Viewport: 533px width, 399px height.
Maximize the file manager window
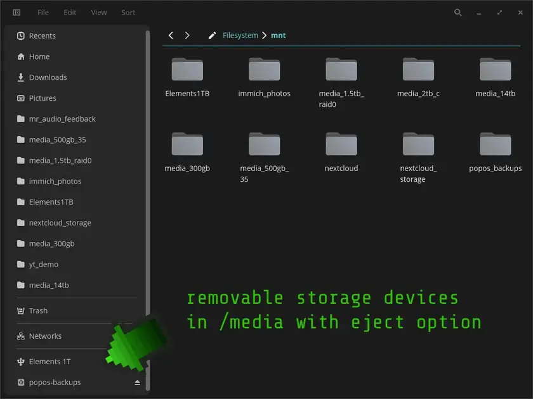pyautogui.click(x=499, y=13)
